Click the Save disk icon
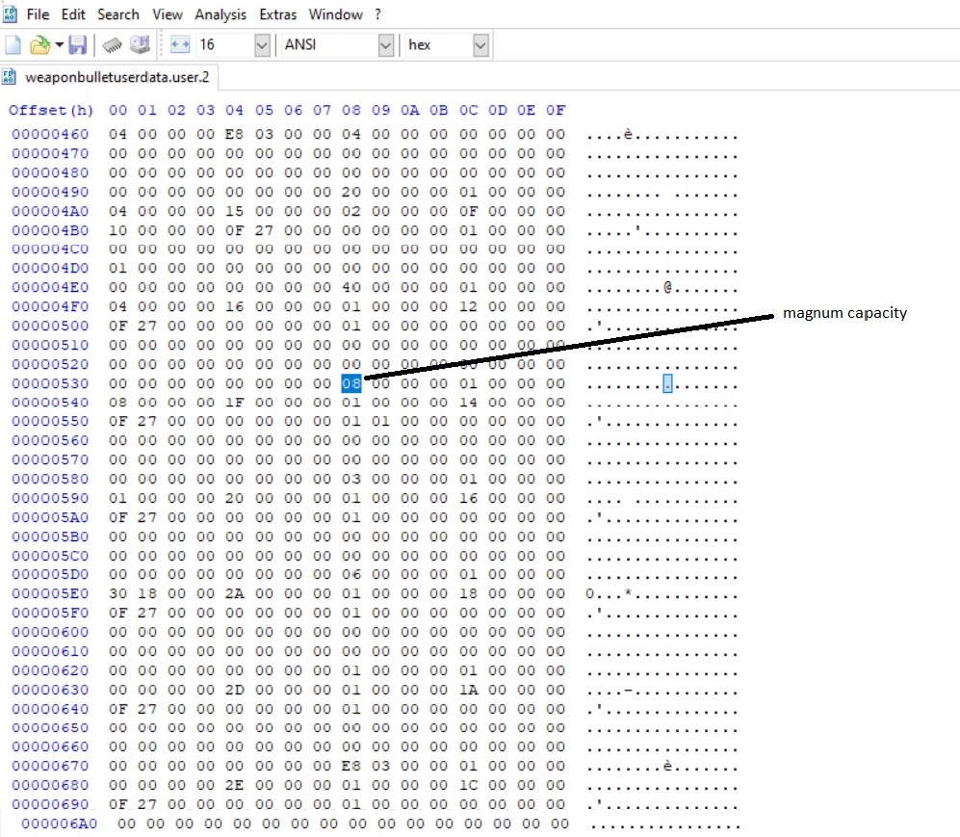The width and height of the screenshot is (960, 837). click(78, 44)
